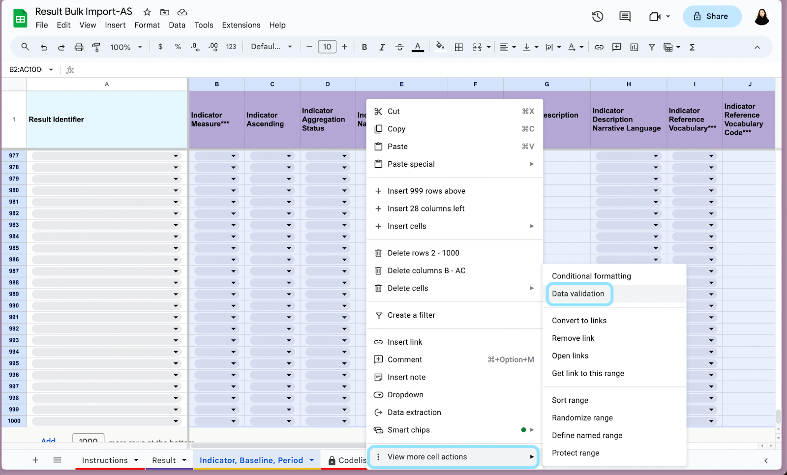Click the Insert link toolbar icon
787x475 pixels.
click(599, 47)
